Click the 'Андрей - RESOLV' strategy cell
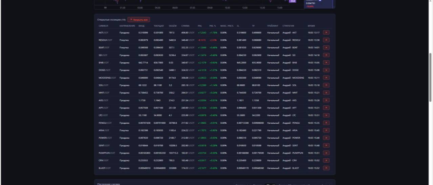Viewport: 433px width, 185px height. (291, 40)
